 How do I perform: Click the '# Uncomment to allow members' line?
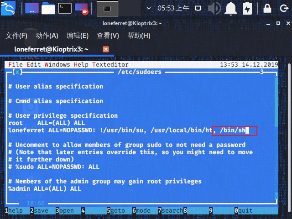[127, 145]
